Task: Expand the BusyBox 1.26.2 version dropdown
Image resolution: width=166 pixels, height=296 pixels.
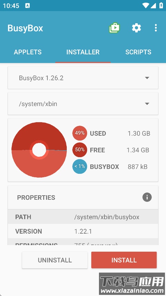Action: [x=83, y=78]
